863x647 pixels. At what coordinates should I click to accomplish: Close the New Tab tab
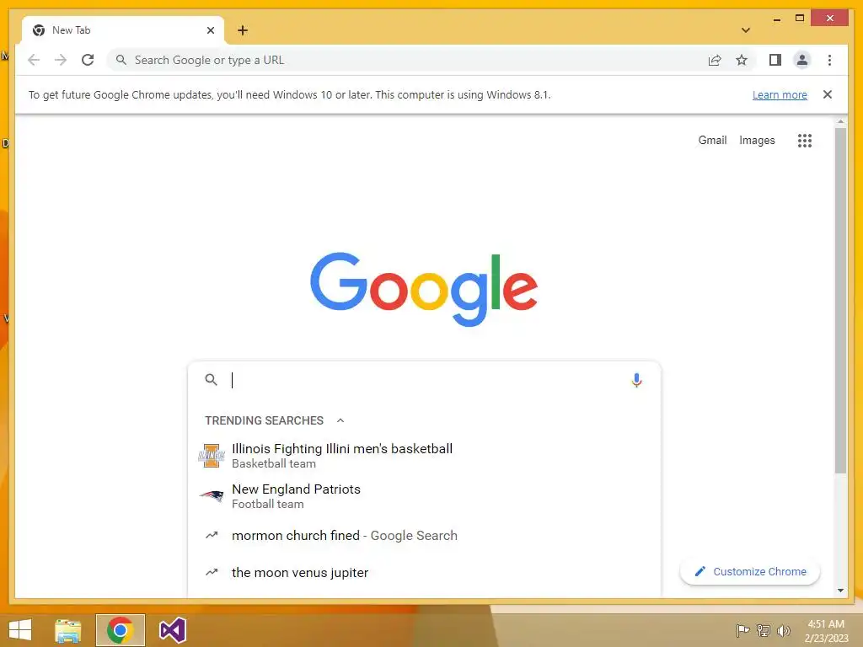pos(210,30)
